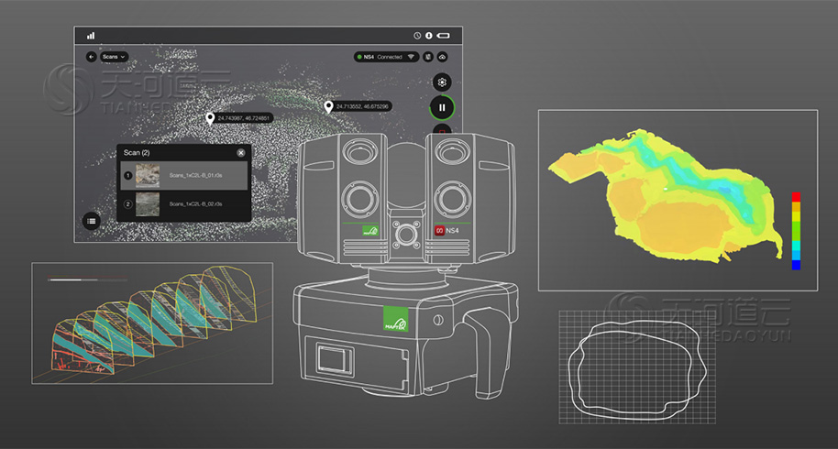The image size is (838, 449).
Task: Click the blue swatch on color legend
Action: click(796, 265)
